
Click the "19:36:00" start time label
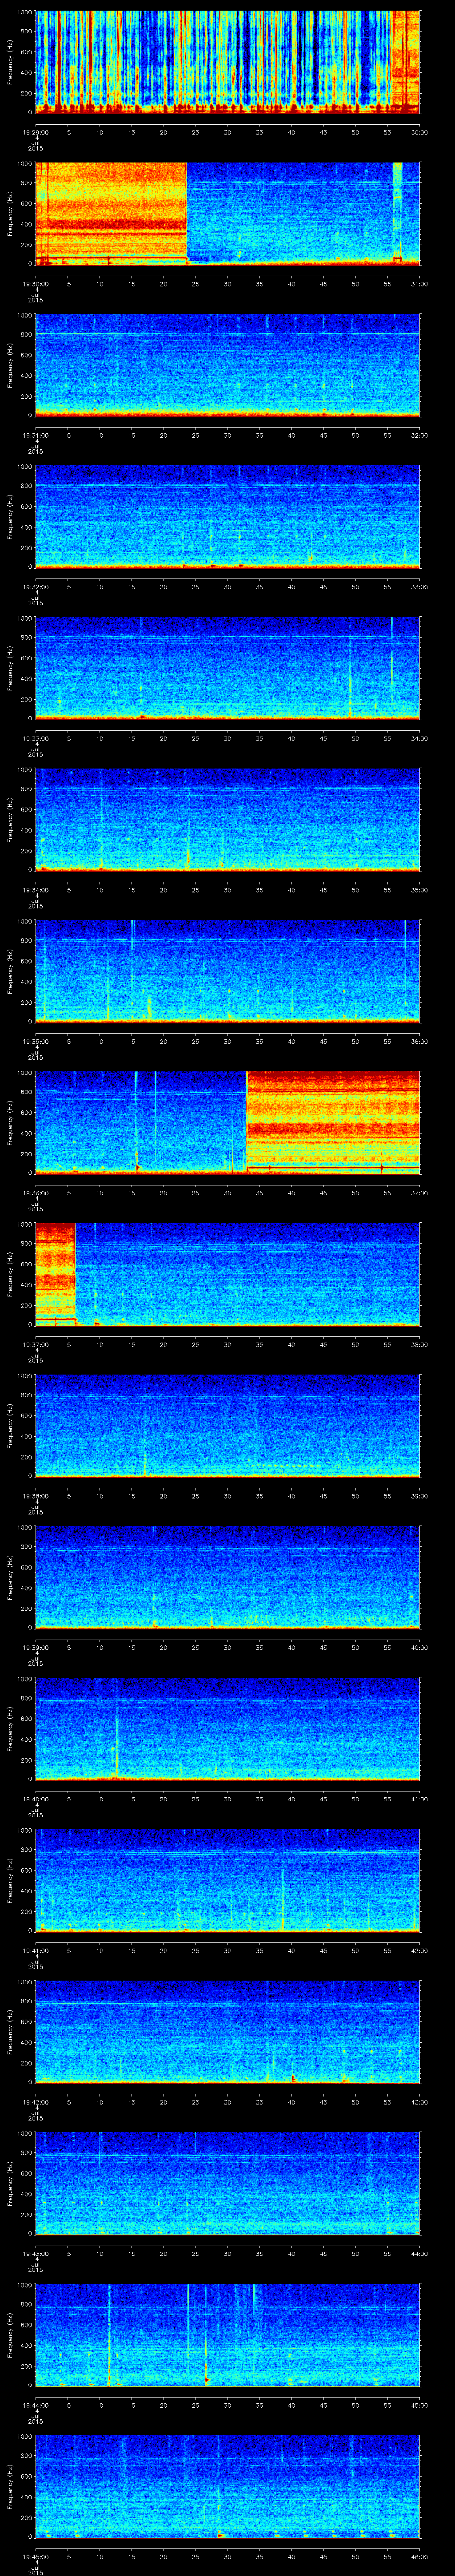[35, 1192]
